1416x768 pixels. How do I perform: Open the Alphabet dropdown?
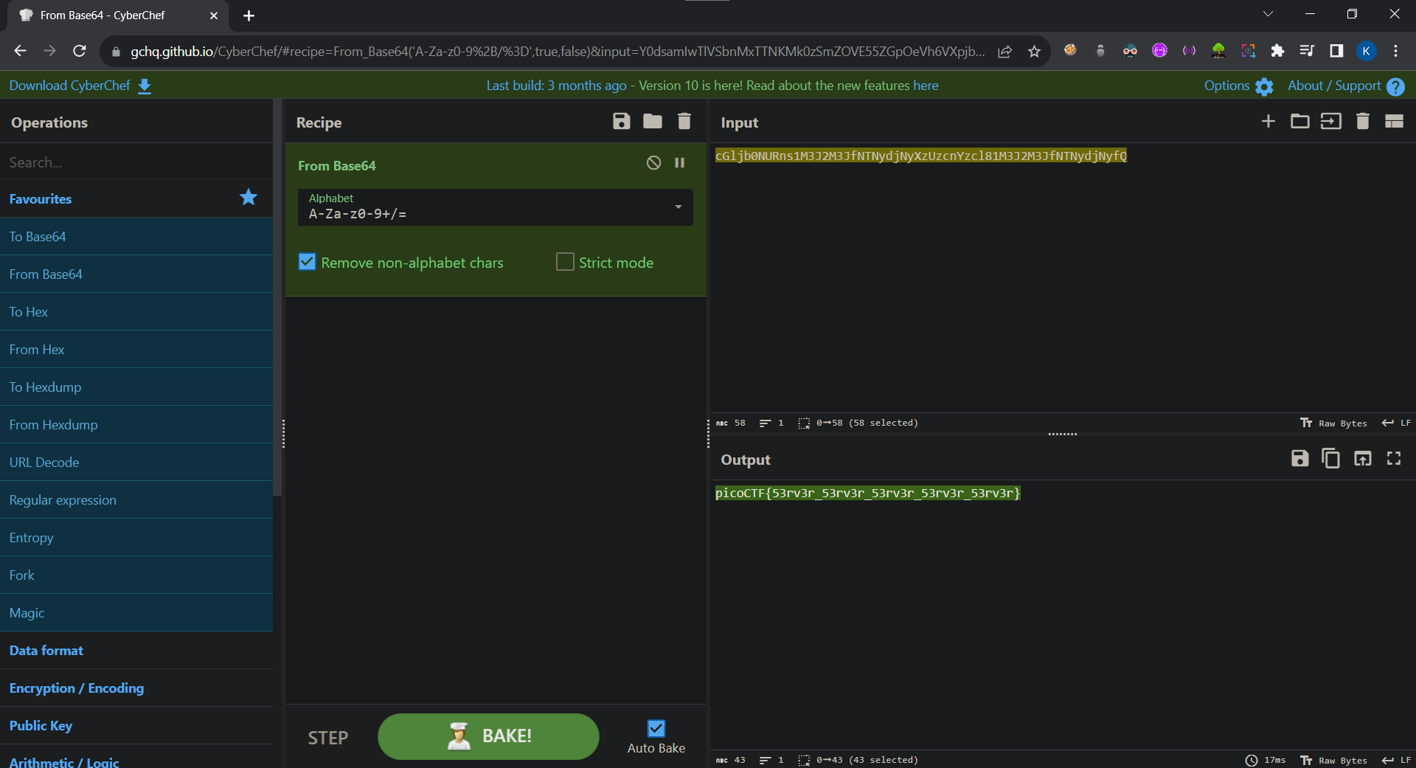678,207
